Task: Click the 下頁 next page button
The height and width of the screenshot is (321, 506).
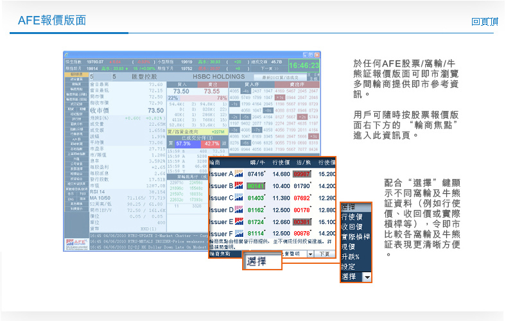Action: [x=325, y=254]
